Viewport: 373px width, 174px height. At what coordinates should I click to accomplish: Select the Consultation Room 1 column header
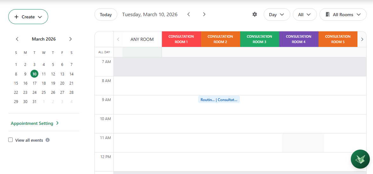pos(181,39)
